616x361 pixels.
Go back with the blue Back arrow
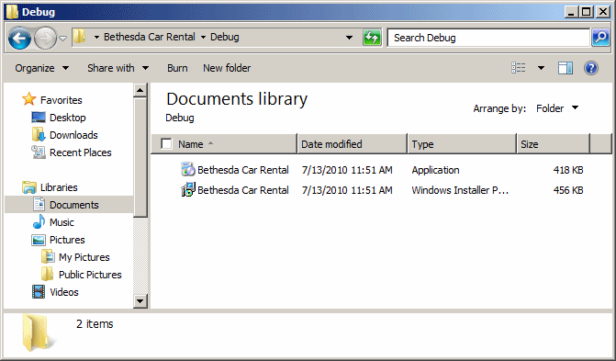tap(19, 39)
